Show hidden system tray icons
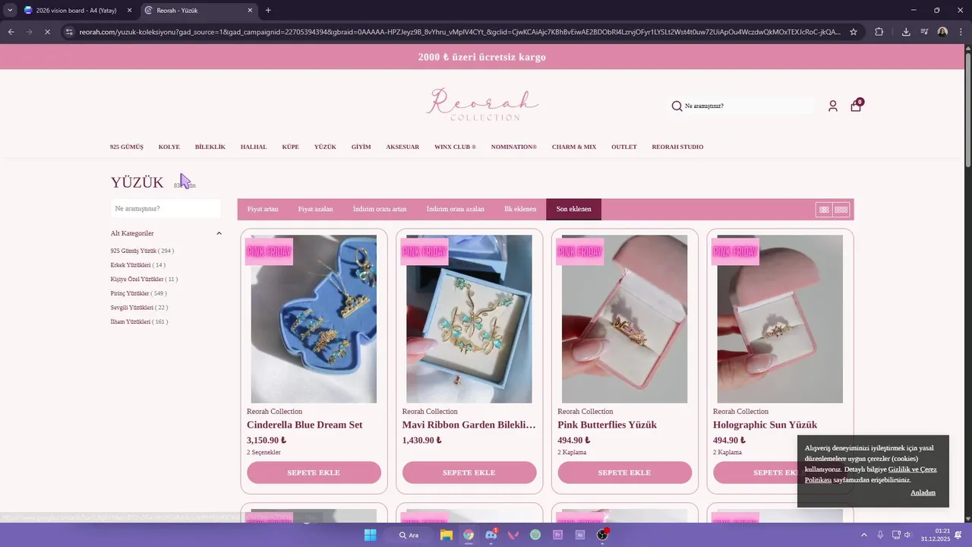Image resolution: width=972 pixels, height=547 pixels. coord(864,535)
